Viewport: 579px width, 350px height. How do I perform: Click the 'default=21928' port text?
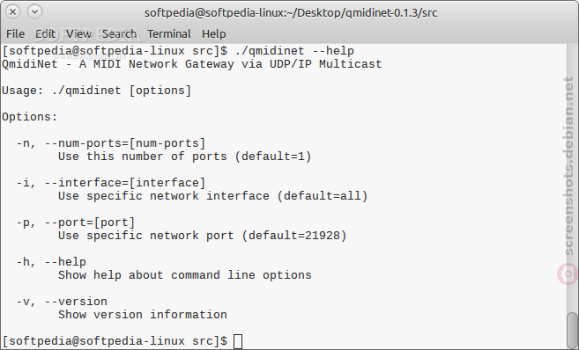294,236
